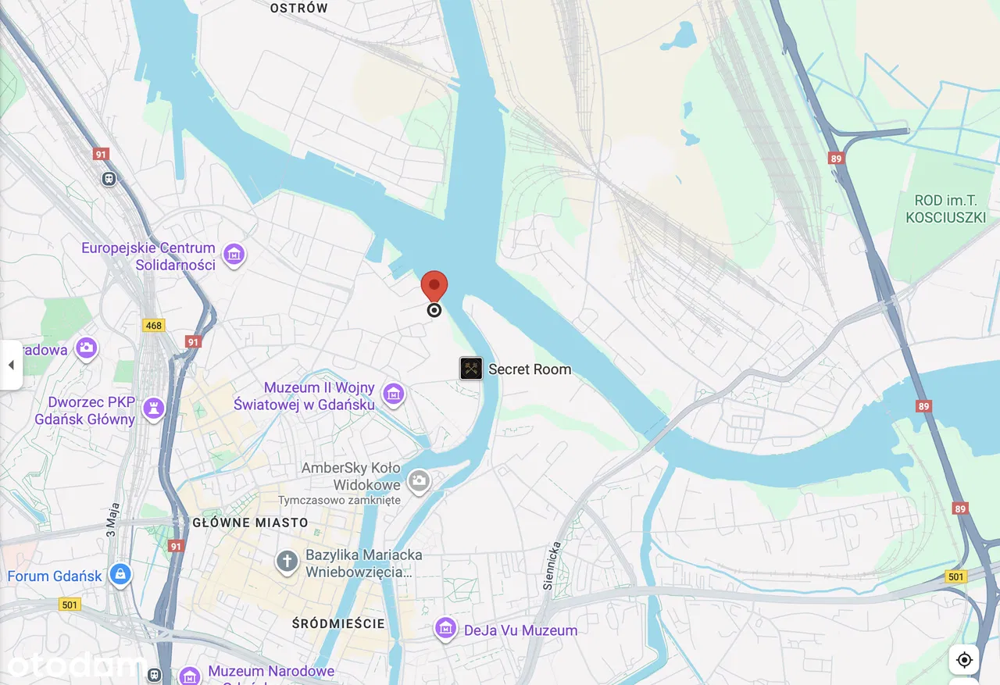Click the Dworzec PKP Gdańsk Główny icon
1000x685 pixels.
[154, 408]
